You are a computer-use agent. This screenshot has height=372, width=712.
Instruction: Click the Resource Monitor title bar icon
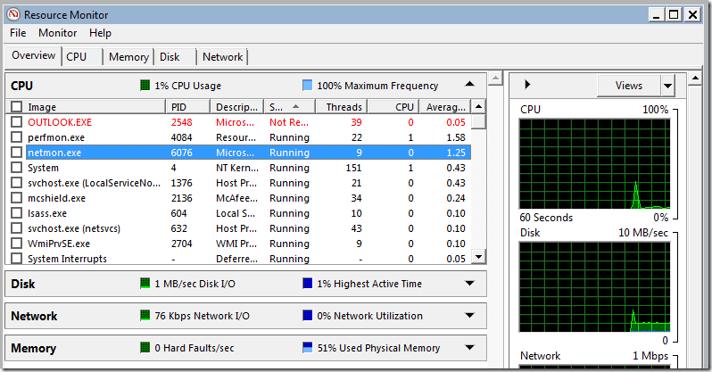coord(13,13)
